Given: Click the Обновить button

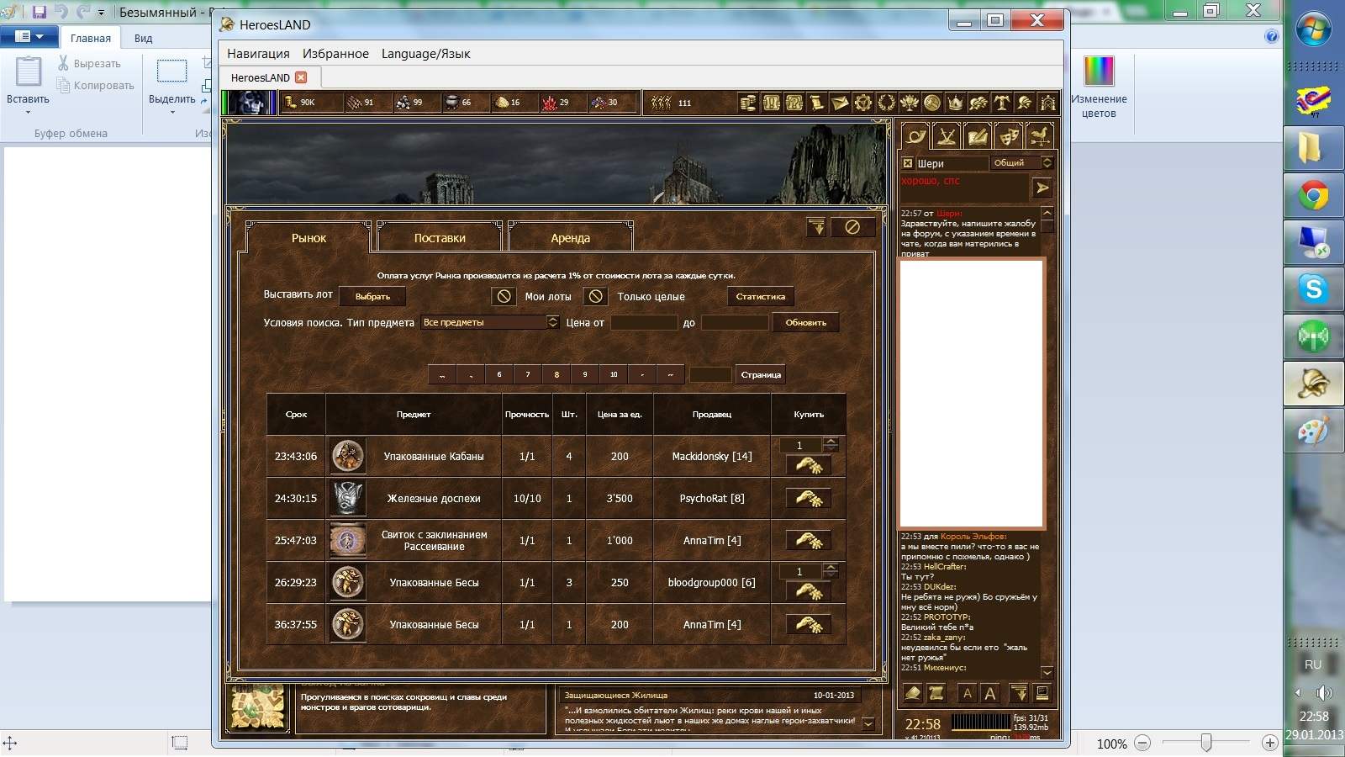Looking at the screenshot, I should click(805, 322).
